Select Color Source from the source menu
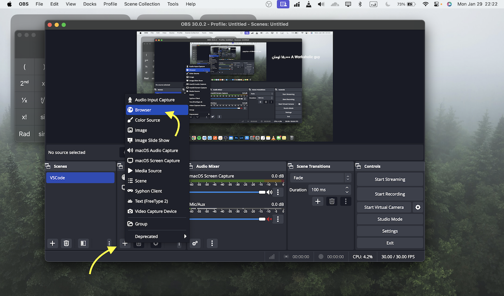This screenshot has height=296, width=504. click(x=157, y=120)
